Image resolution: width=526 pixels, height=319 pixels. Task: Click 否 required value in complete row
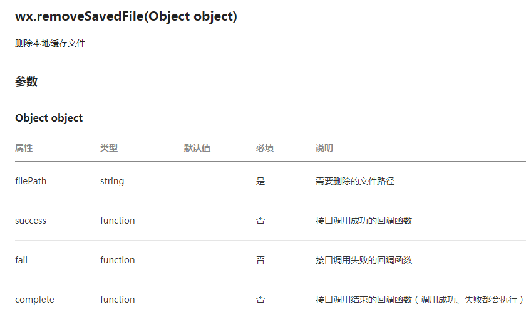pos(260,300)
